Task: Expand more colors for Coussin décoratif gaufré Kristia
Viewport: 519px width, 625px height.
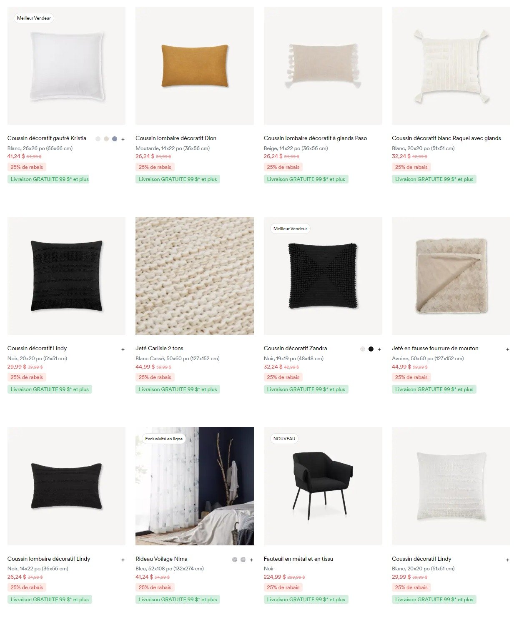Action: [123, 139]
